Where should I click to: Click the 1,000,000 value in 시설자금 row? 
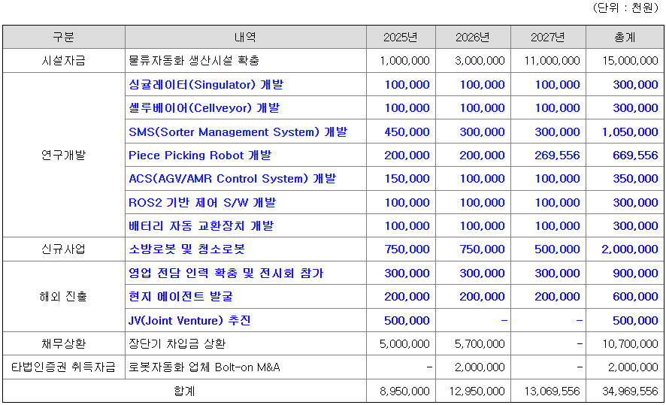pos(404,61)
